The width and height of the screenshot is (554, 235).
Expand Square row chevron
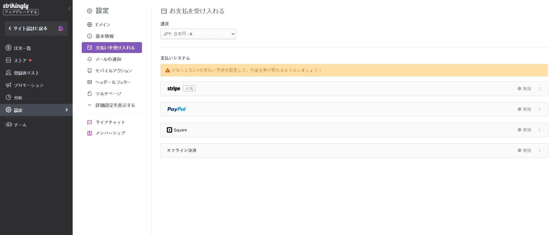[539, 130]
